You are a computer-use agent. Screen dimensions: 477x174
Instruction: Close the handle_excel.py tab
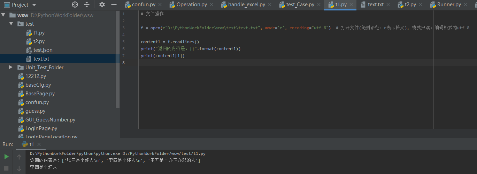(x=269, y=5)
